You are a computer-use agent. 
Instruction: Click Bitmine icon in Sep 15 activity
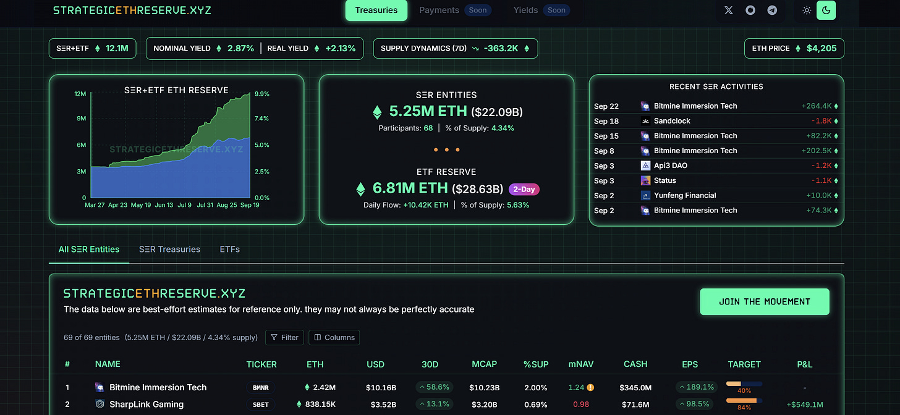(x=645, y=136)
